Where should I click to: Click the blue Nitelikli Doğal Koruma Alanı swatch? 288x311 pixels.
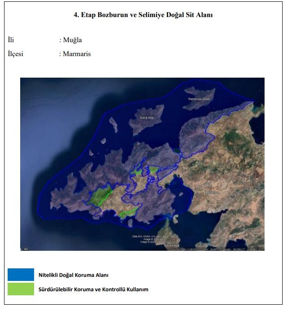pos(21,275)
